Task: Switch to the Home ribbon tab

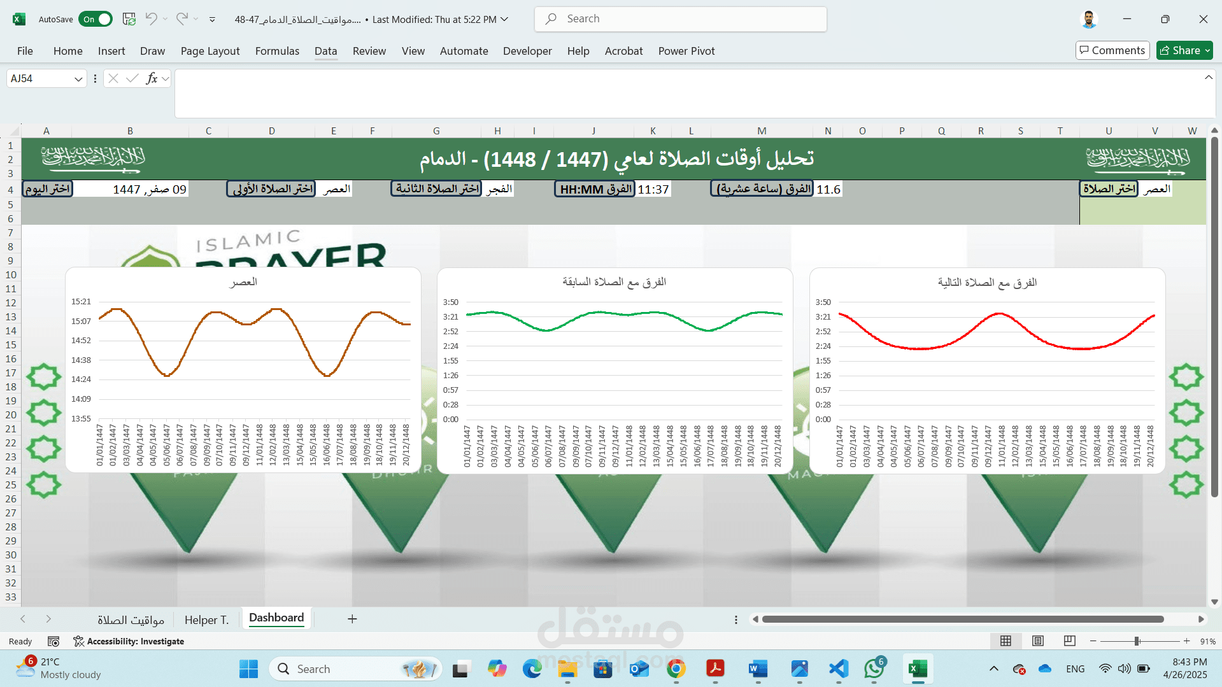Action: pos(68,51)
